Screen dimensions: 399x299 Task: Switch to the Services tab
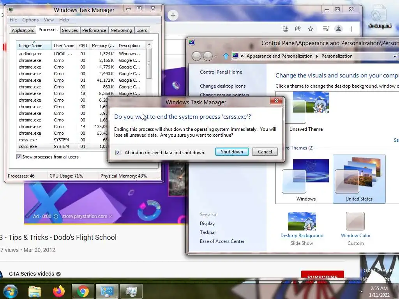coord(70,30)
